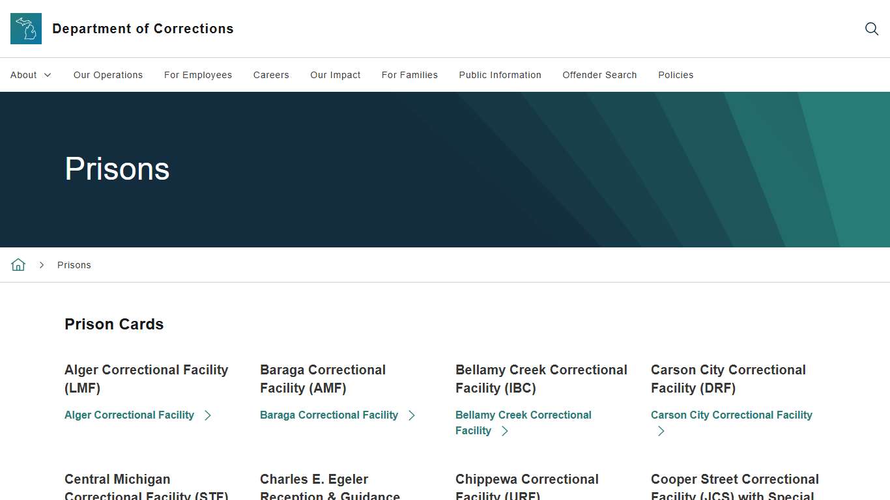Open the Offender Search page
This screenshot has width=890, height=500.
coord(599,75)
